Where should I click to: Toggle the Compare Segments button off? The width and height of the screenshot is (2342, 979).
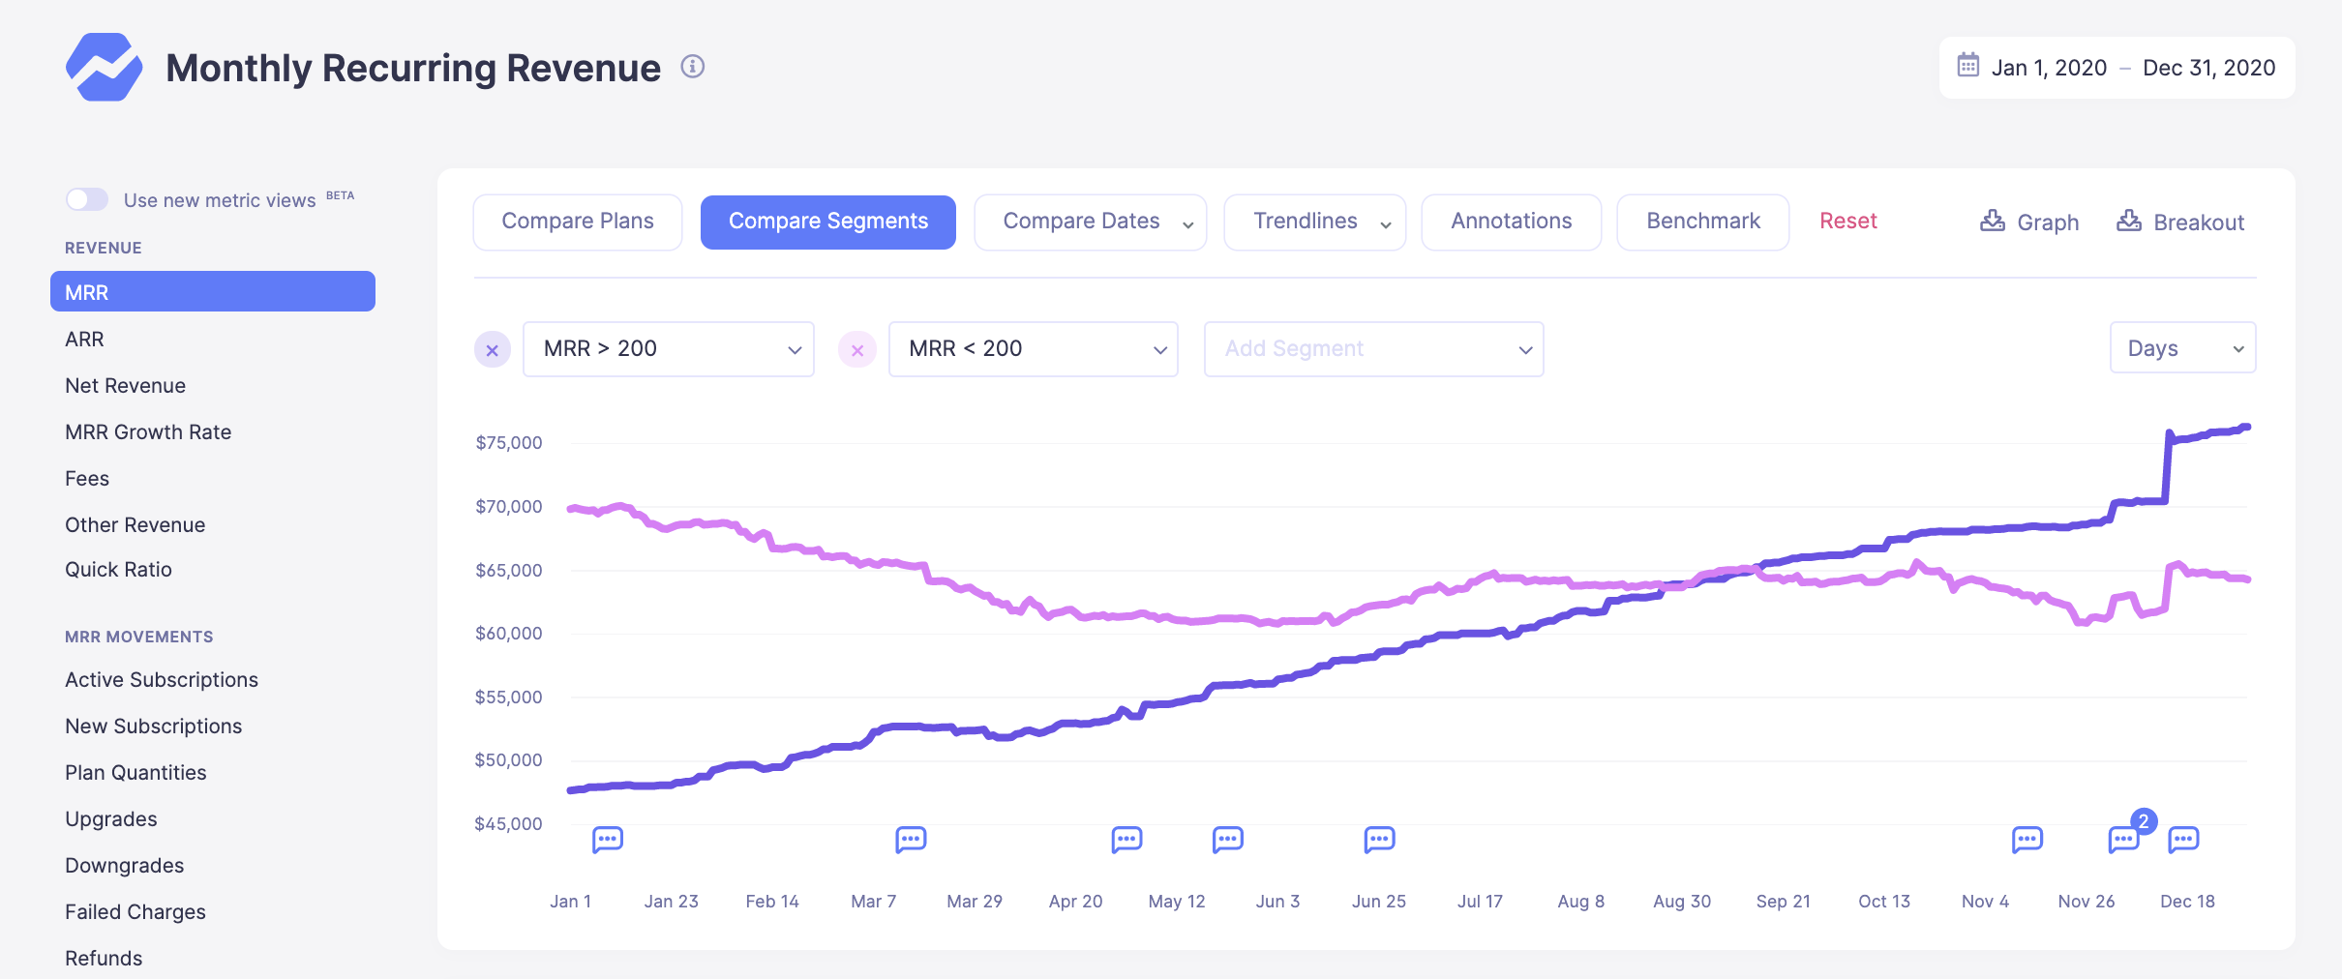point(827,222)
